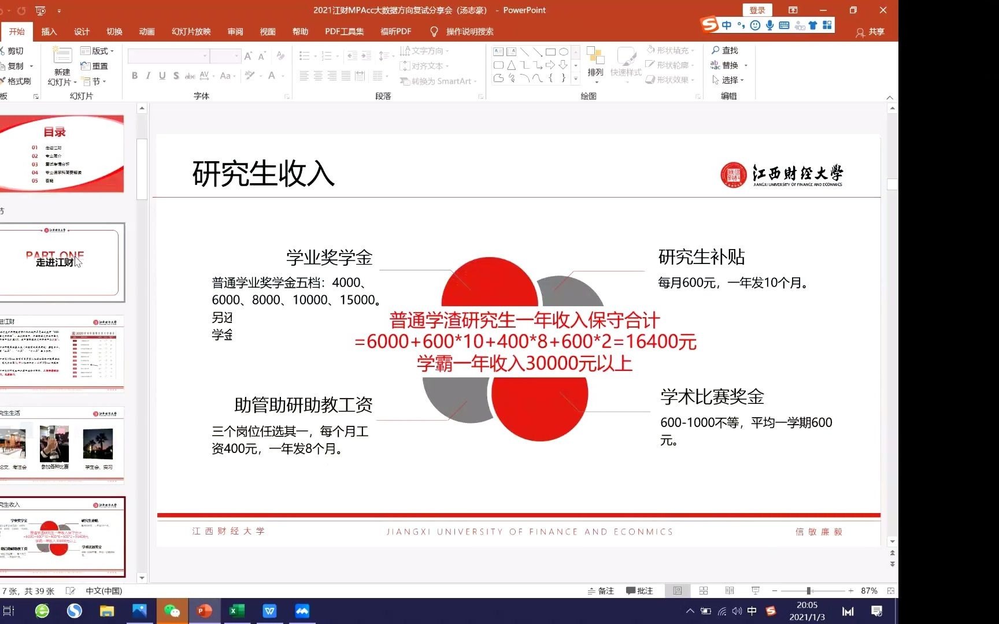Click the Bold formatting button

[135, 76]
